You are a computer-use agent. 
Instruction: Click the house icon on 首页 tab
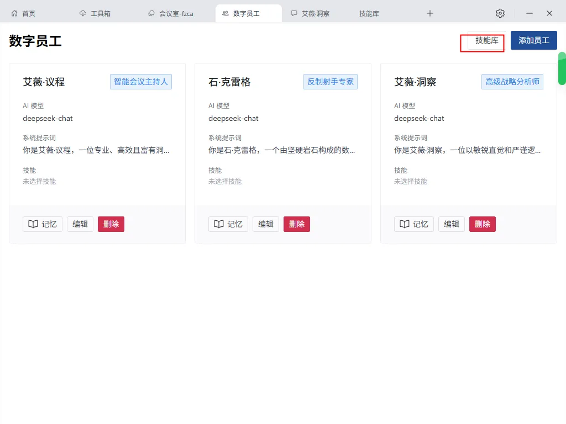point(13,13)
